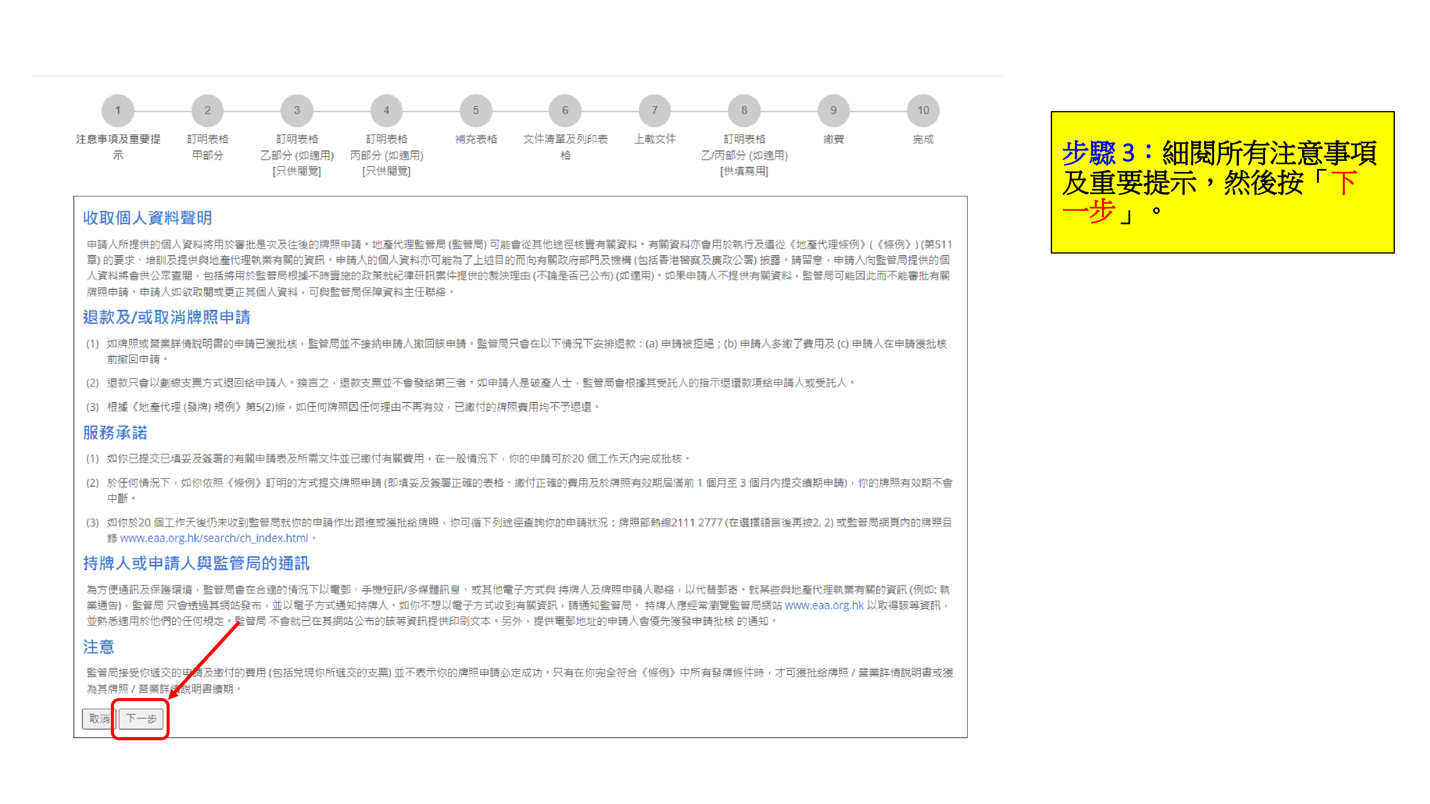Click the 收取個人資料聲明 heading
This screenshot has height=804, width=1430.
click(x=147, y=218)
